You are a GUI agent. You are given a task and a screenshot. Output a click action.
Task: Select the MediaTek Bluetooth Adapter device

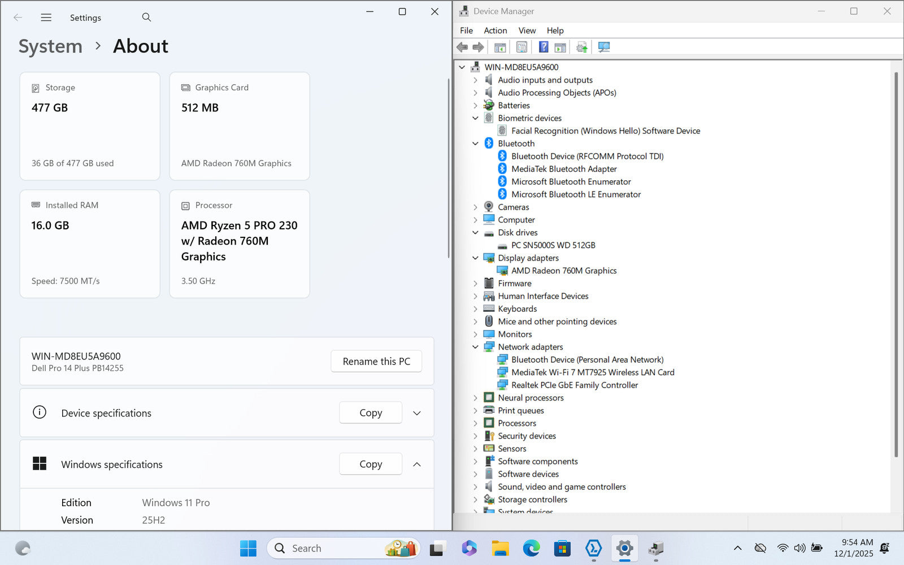click(563, 169)
